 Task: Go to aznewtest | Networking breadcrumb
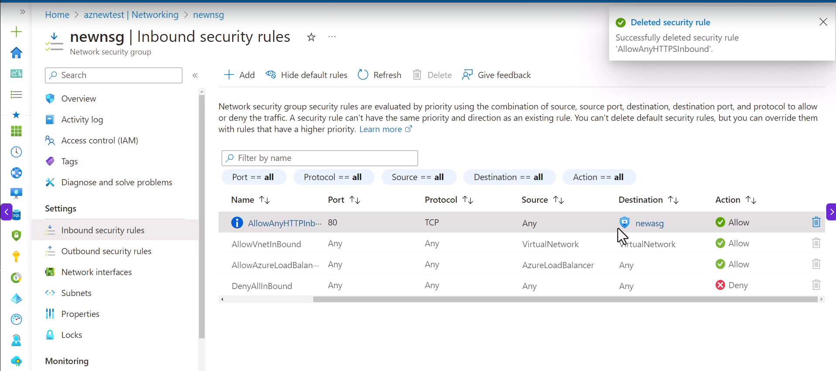point(131,15)
